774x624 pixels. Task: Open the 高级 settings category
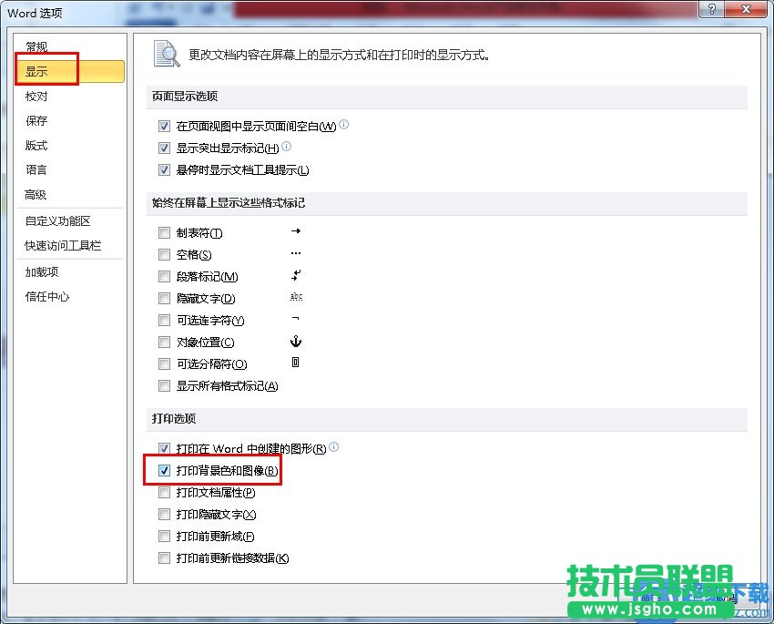[36, 195]
